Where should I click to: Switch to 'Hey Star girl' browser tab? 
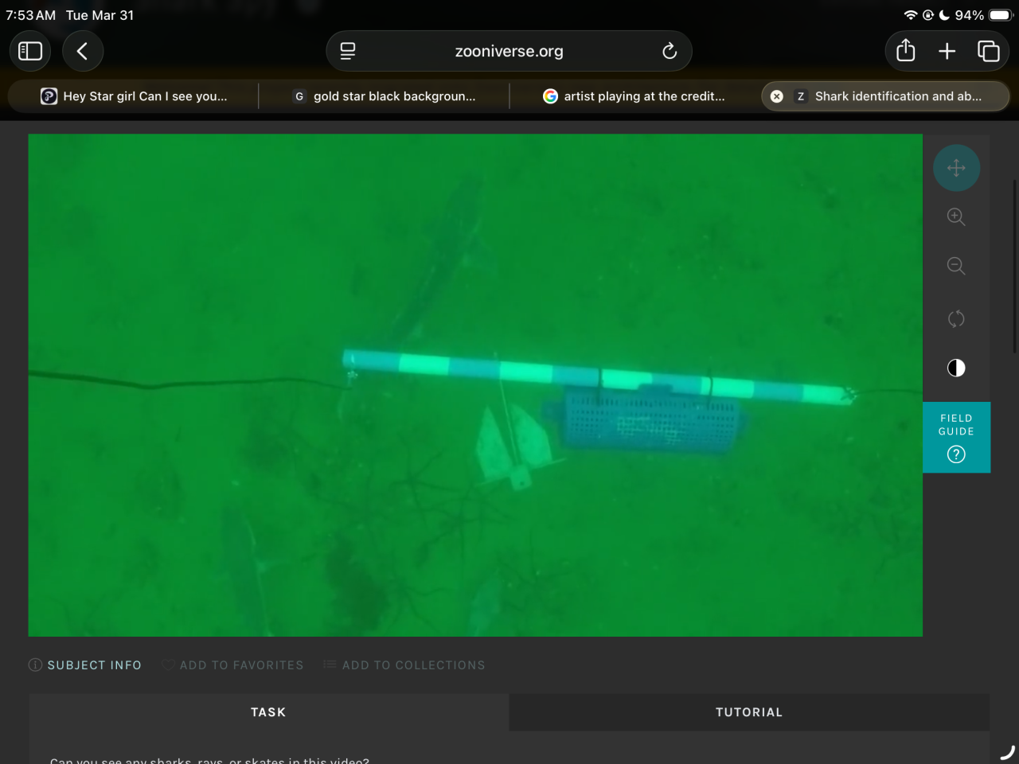pos(134,96)
